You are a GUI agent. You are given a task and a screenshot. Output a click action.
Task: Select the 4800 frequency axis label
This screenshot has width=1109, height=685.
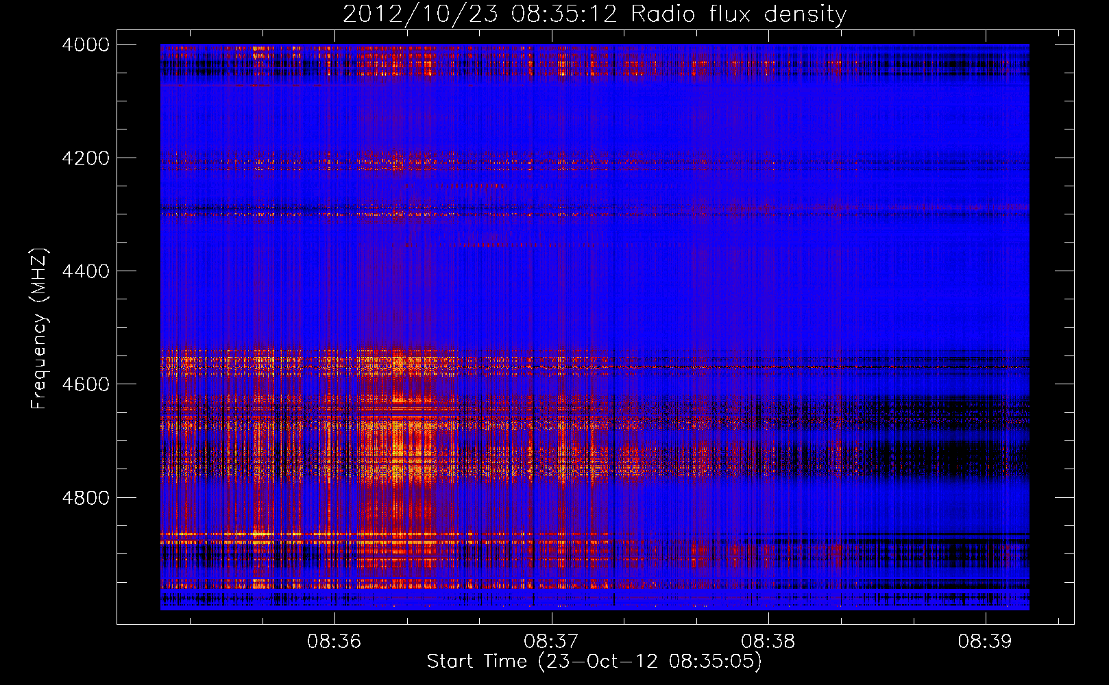pos(86,498)
